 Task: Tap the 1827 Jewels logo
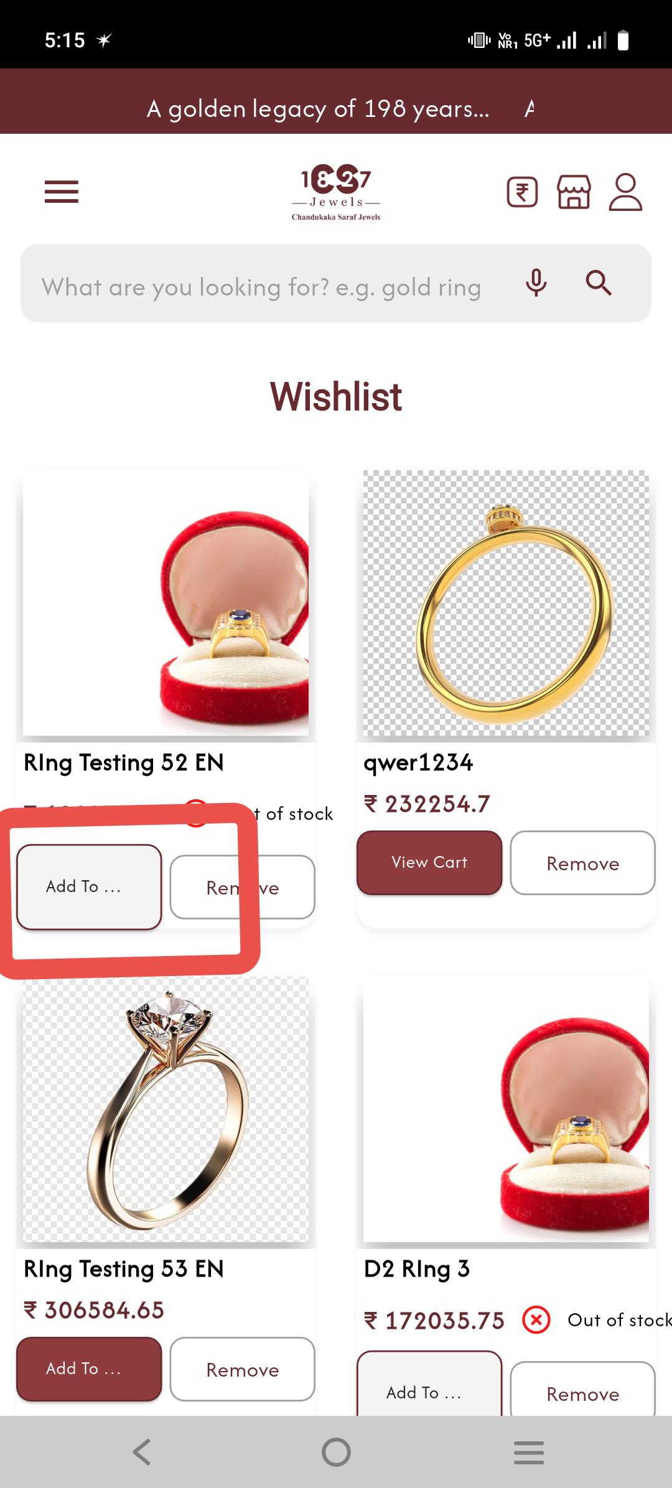coord(336,193)
